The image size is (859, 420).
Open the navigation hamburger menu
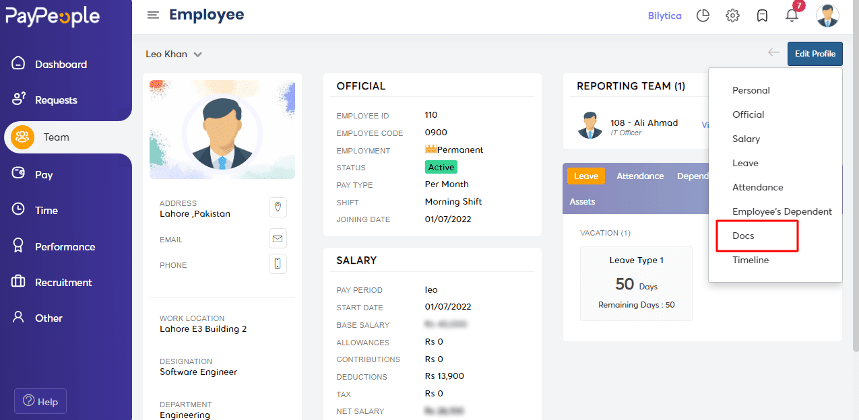click(x=153, y=14)
